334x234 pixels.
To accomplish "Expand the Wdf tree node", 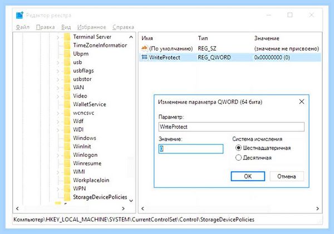I will click(x=58, y=122).
